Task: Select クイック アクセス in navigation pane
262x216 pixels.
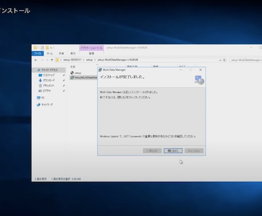Action: (50, 70)
